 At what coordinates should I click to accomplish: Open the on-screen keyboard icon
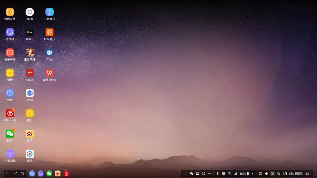261,174
